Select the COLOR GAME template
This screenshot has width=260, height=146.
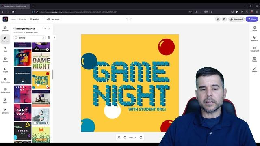[23, 131]
